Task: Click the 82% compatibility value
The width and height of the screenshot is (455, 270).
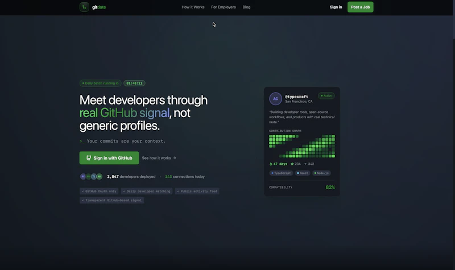Action: (330, 188)
